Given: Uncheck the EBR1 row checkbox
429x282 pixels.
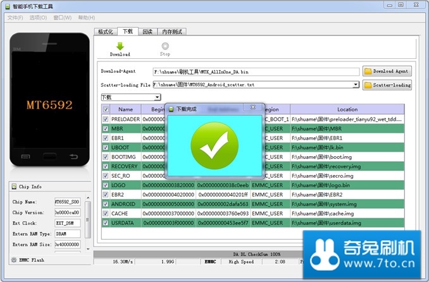Looking at the screenshot, I should click(106, 138).
